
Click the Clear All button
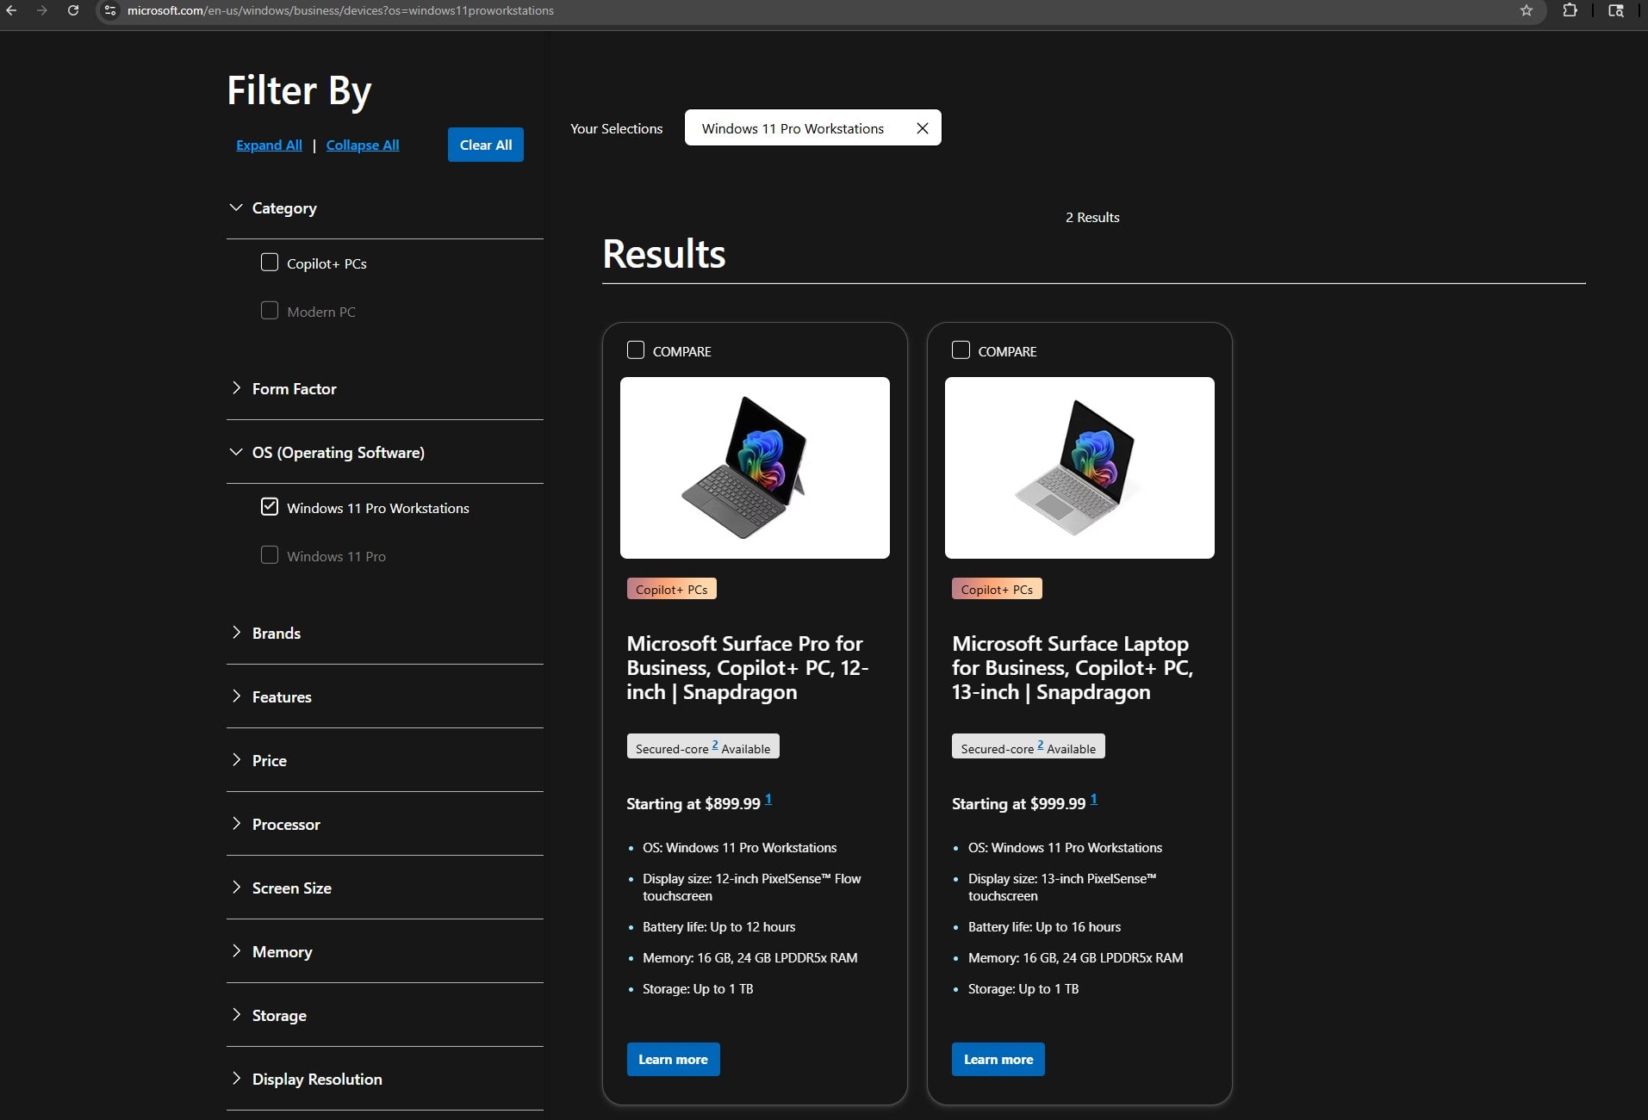click(x=485, y=144)
